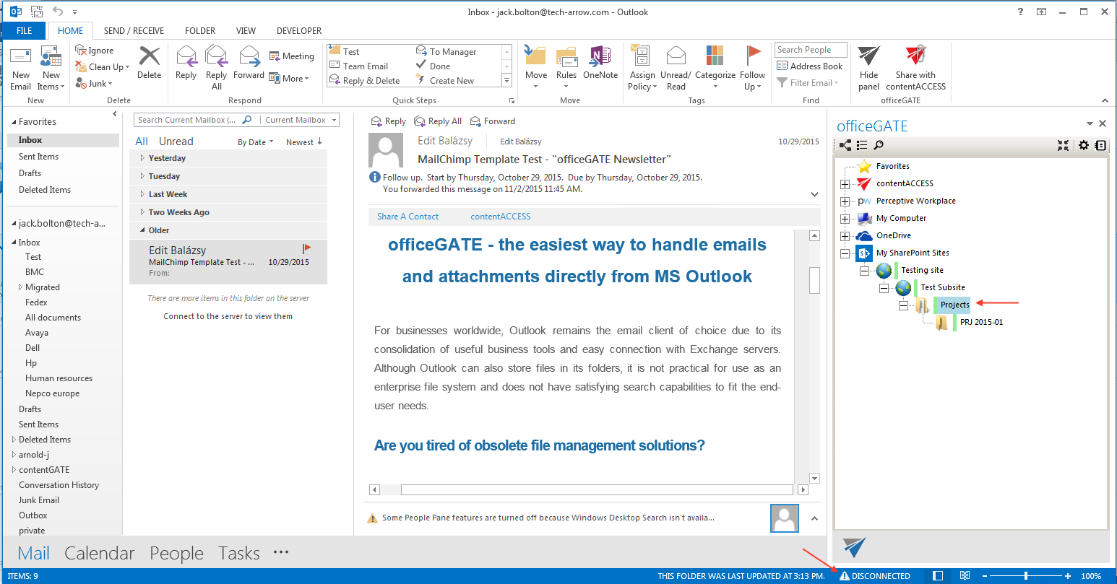Screen dimensions: 1117x584
Task: Click the status bar normal view icon
Action: [938, 576]
